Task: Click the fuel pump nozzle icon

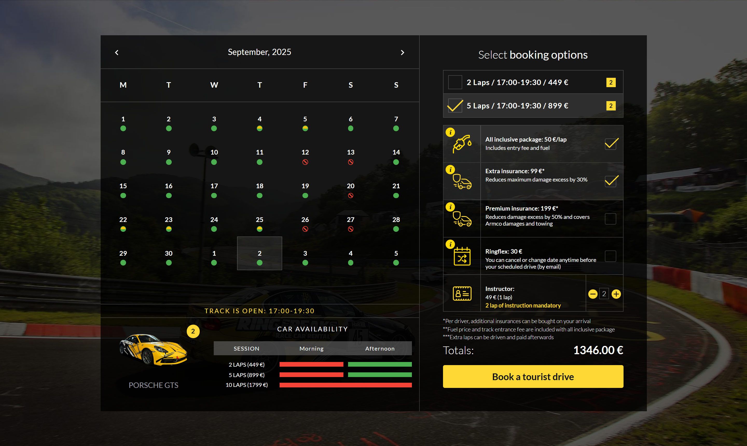Action: pos(462,144)
